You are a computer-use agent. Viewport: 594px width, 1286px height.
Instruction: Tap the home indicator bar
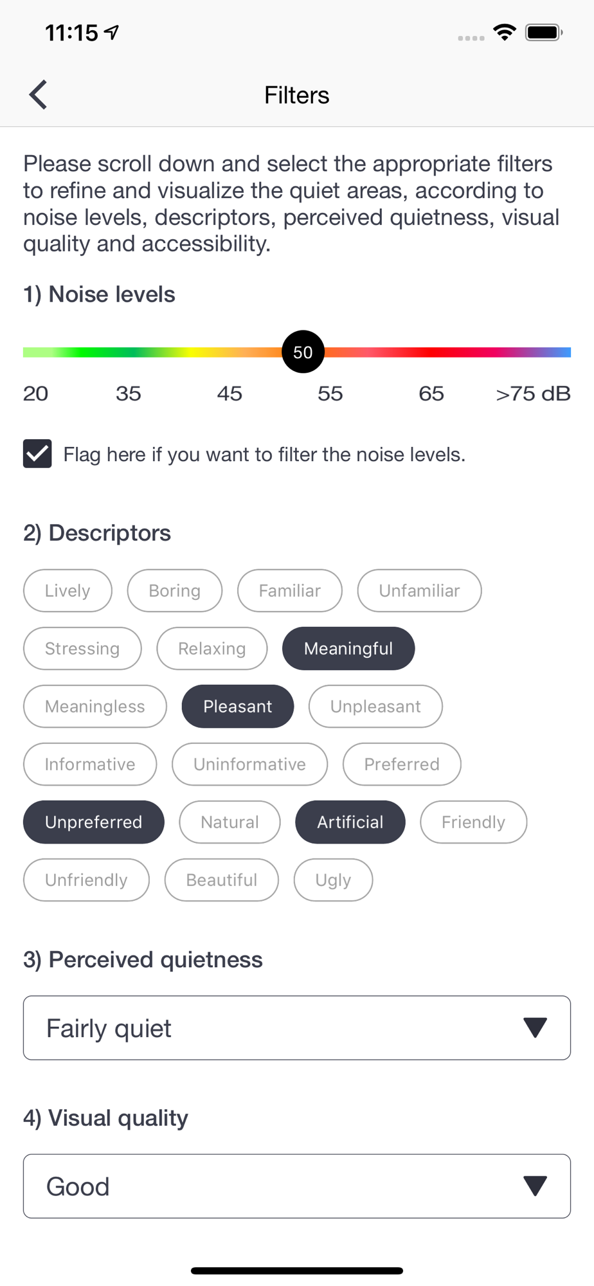pyautogui.click(x=297, y=1271)
